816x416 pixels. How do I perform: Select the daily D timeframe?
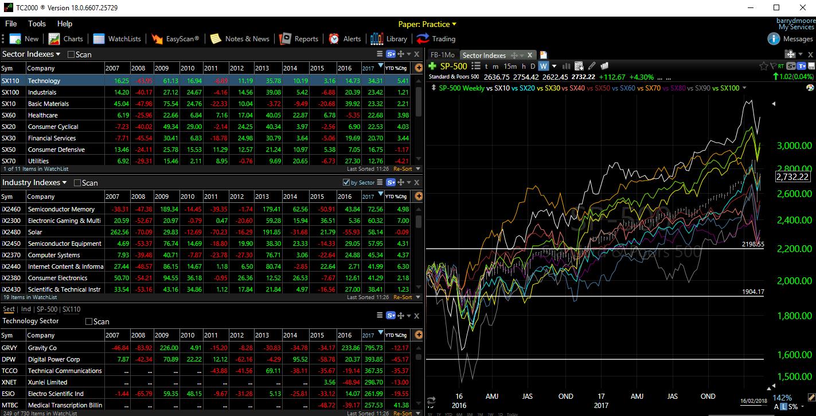pos(533,66)
